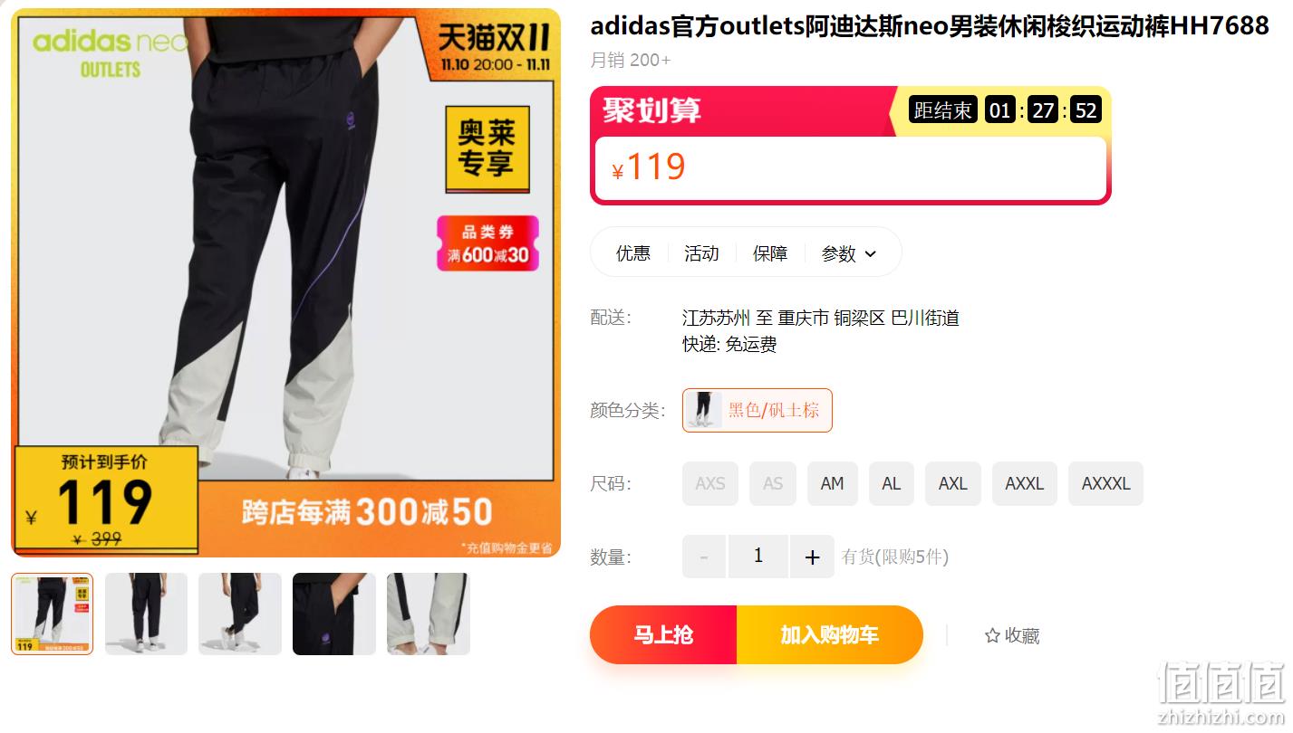This screenshot has width=1293, height=733.
Task: View second thumbnail of pants front
Action: coord(146,614)
